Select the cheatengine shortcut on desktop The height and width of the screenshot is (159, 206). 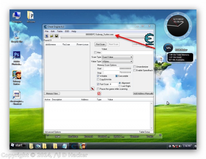16,98
